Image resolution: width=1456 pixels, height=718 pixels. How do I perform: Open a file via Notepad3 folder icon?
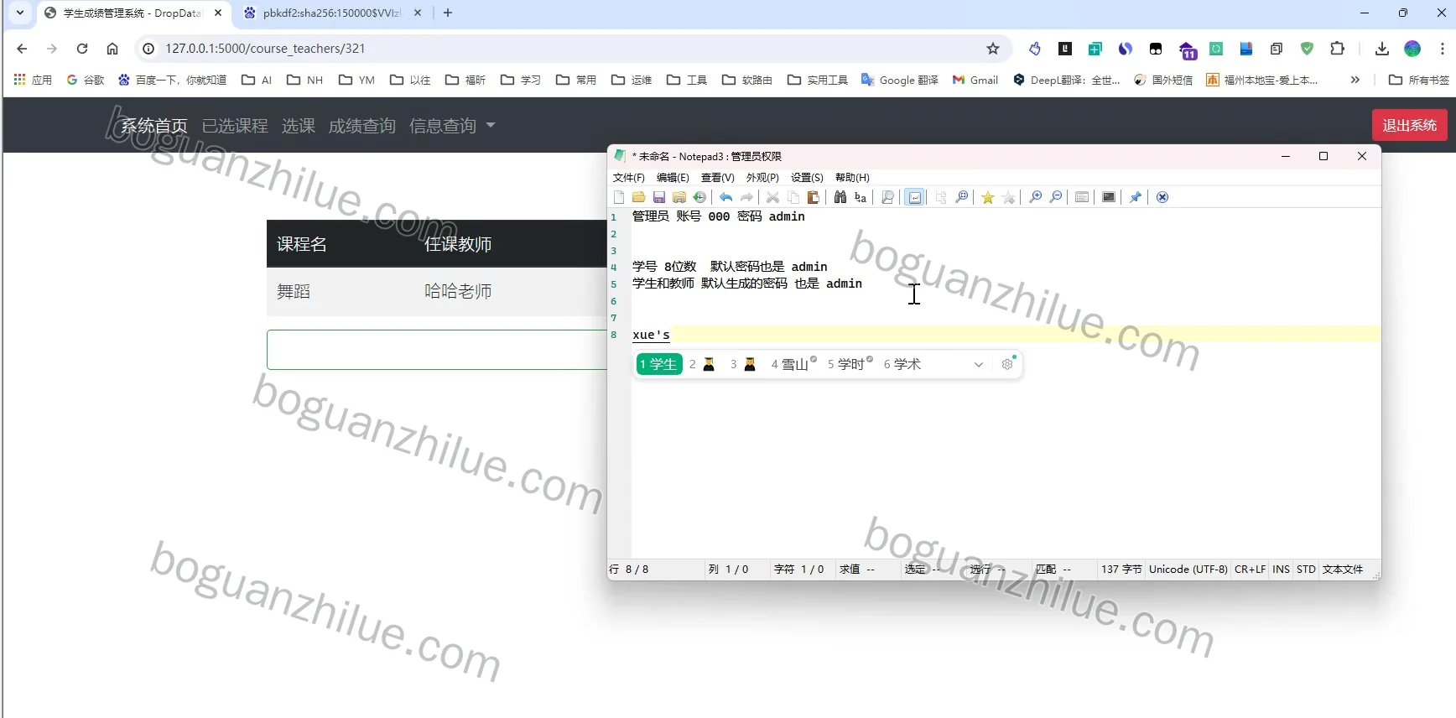point(639,197)
